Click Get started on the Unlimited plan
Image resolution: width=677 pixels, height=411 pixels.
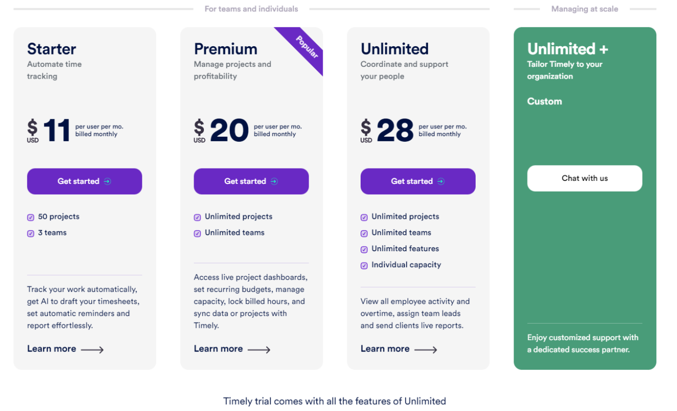[418, 181]
